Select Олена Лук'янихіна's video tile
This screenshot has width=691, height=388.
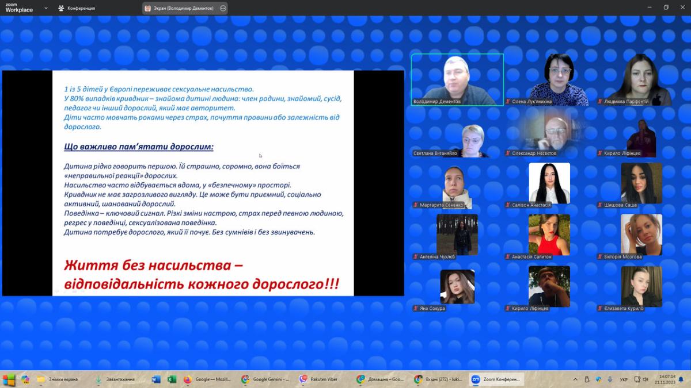[549, 79]
